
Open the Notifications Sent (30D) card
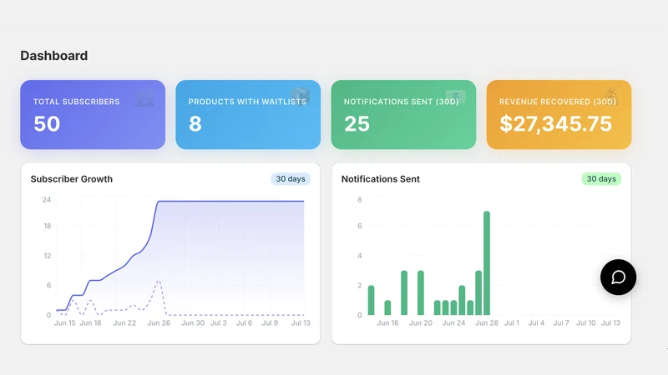point(403,115)
